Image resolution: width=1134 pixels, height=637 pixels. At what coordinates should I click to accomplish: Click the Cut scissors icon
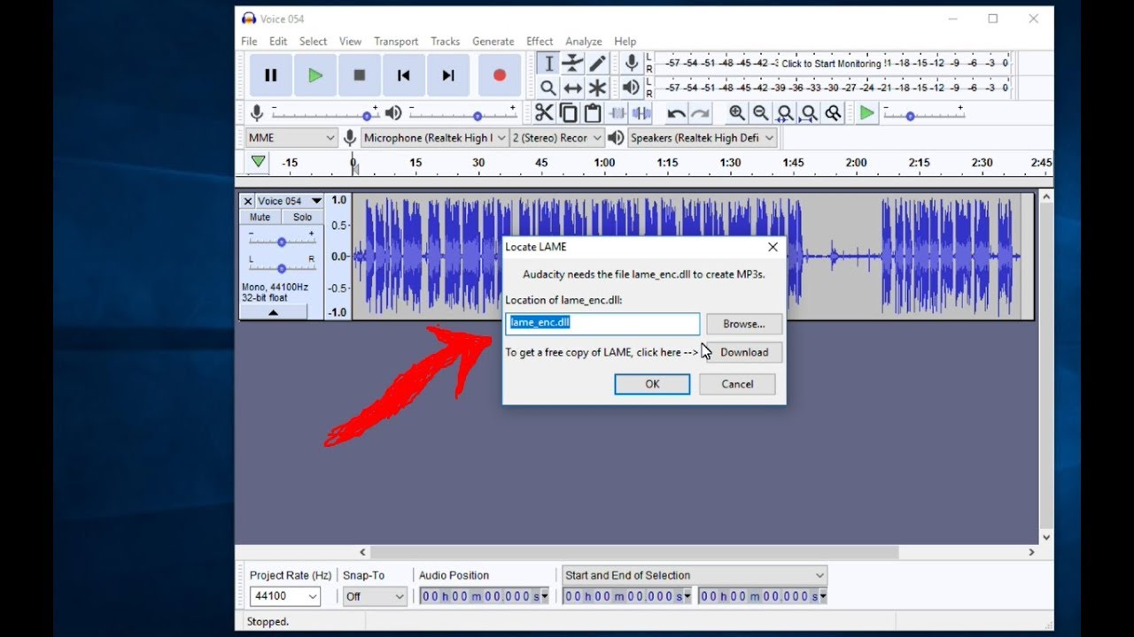point(544,113)
